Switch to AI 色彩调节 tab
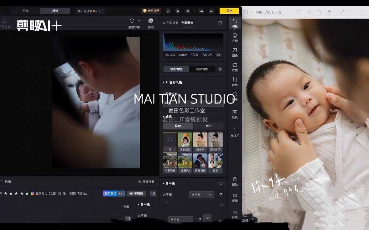This screenshot has height=230, width=369. 170,23
